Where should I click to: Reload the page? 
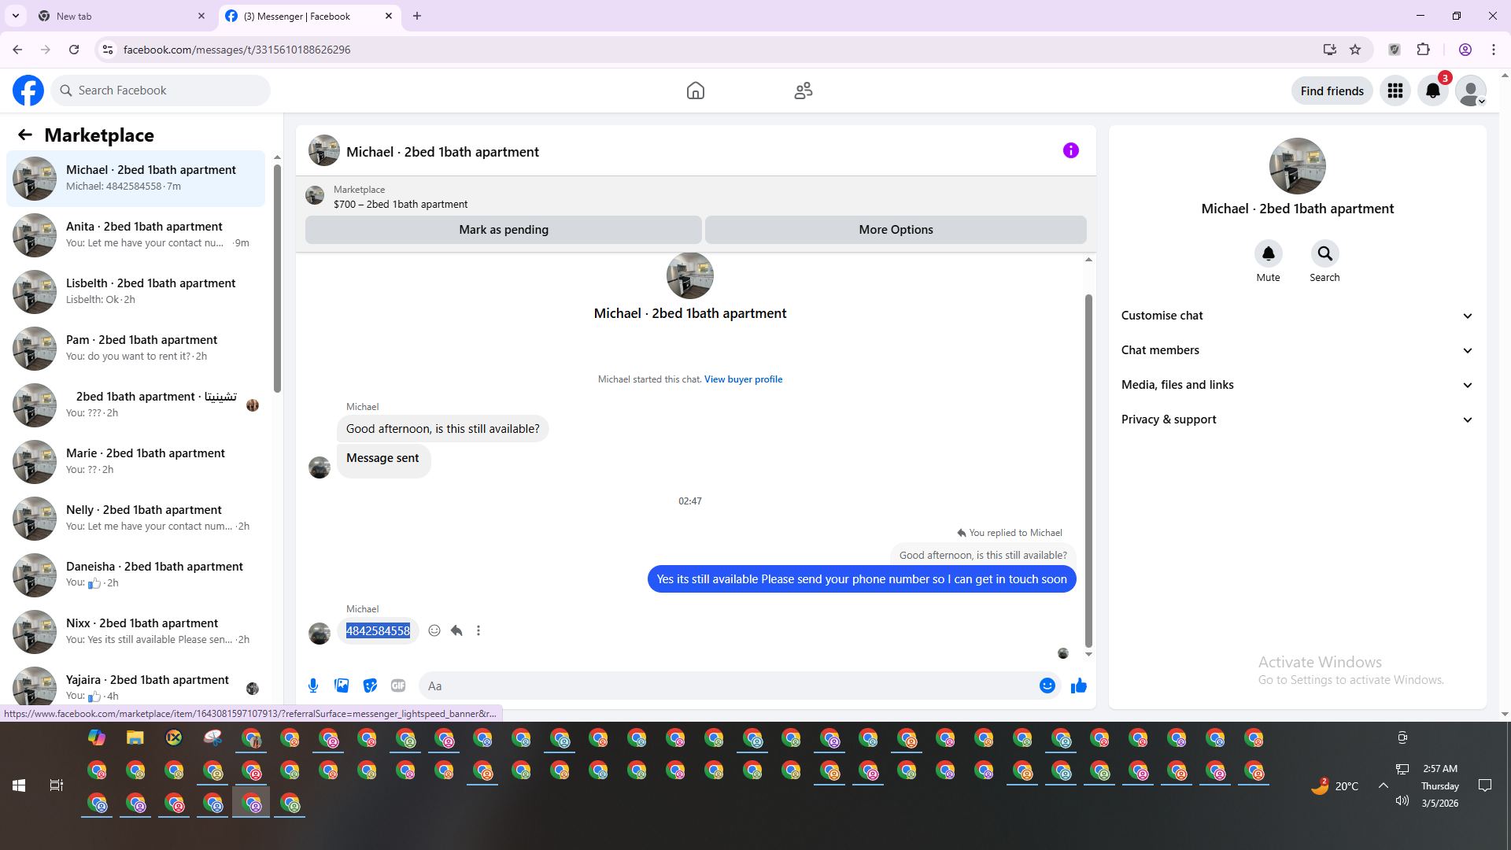coord(74,50)
